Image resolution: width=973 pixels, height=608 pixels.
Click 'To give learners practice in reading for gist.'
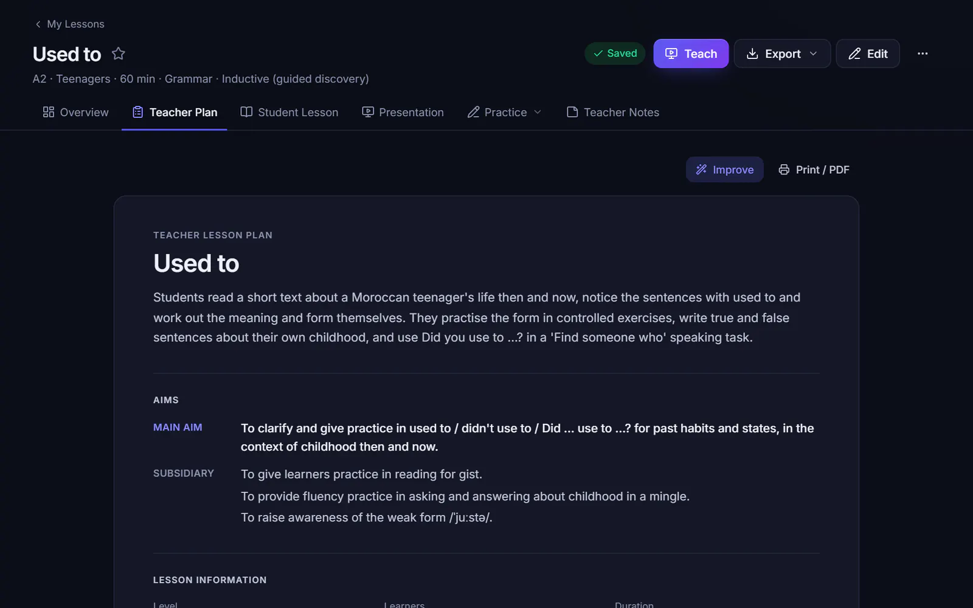[361, 474]
